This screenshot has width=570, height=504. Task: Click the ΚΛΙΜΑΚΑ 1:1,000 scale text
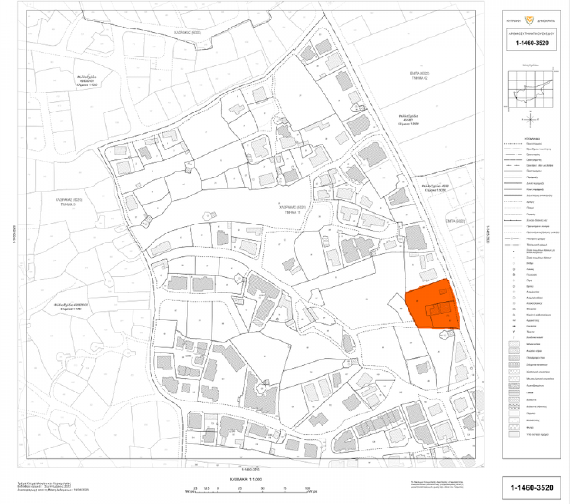point(246,479)
